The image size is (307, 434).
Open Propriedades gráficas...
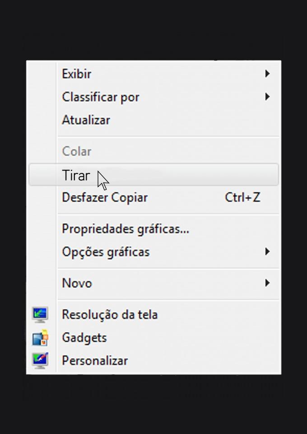click(x=126, y=229)
